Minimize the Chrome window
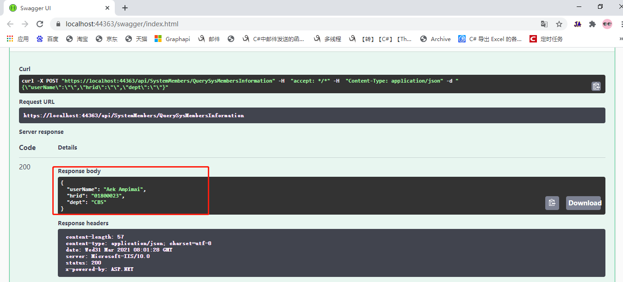623x282 pixels. [x=579, y=6]
